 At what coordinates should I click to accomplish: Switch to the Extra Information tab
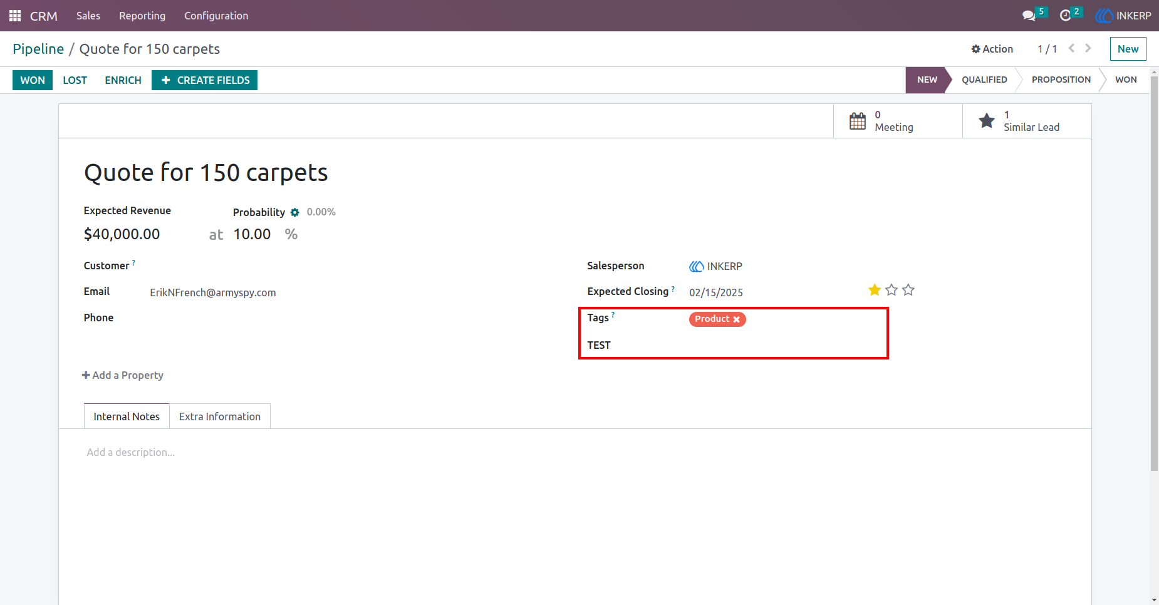tap(220, 416)
